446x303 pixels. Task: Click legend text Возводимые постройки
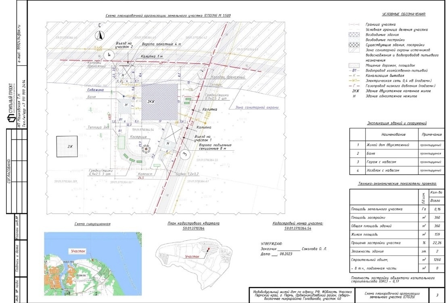click(x=385, y=40)
